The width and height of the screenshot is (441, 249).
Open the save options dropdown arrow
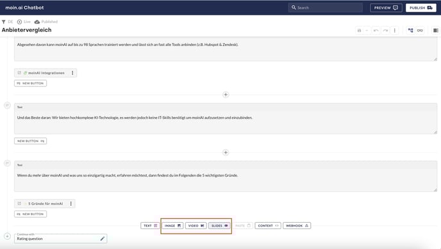pyautogui.click(x=367, y=30)
